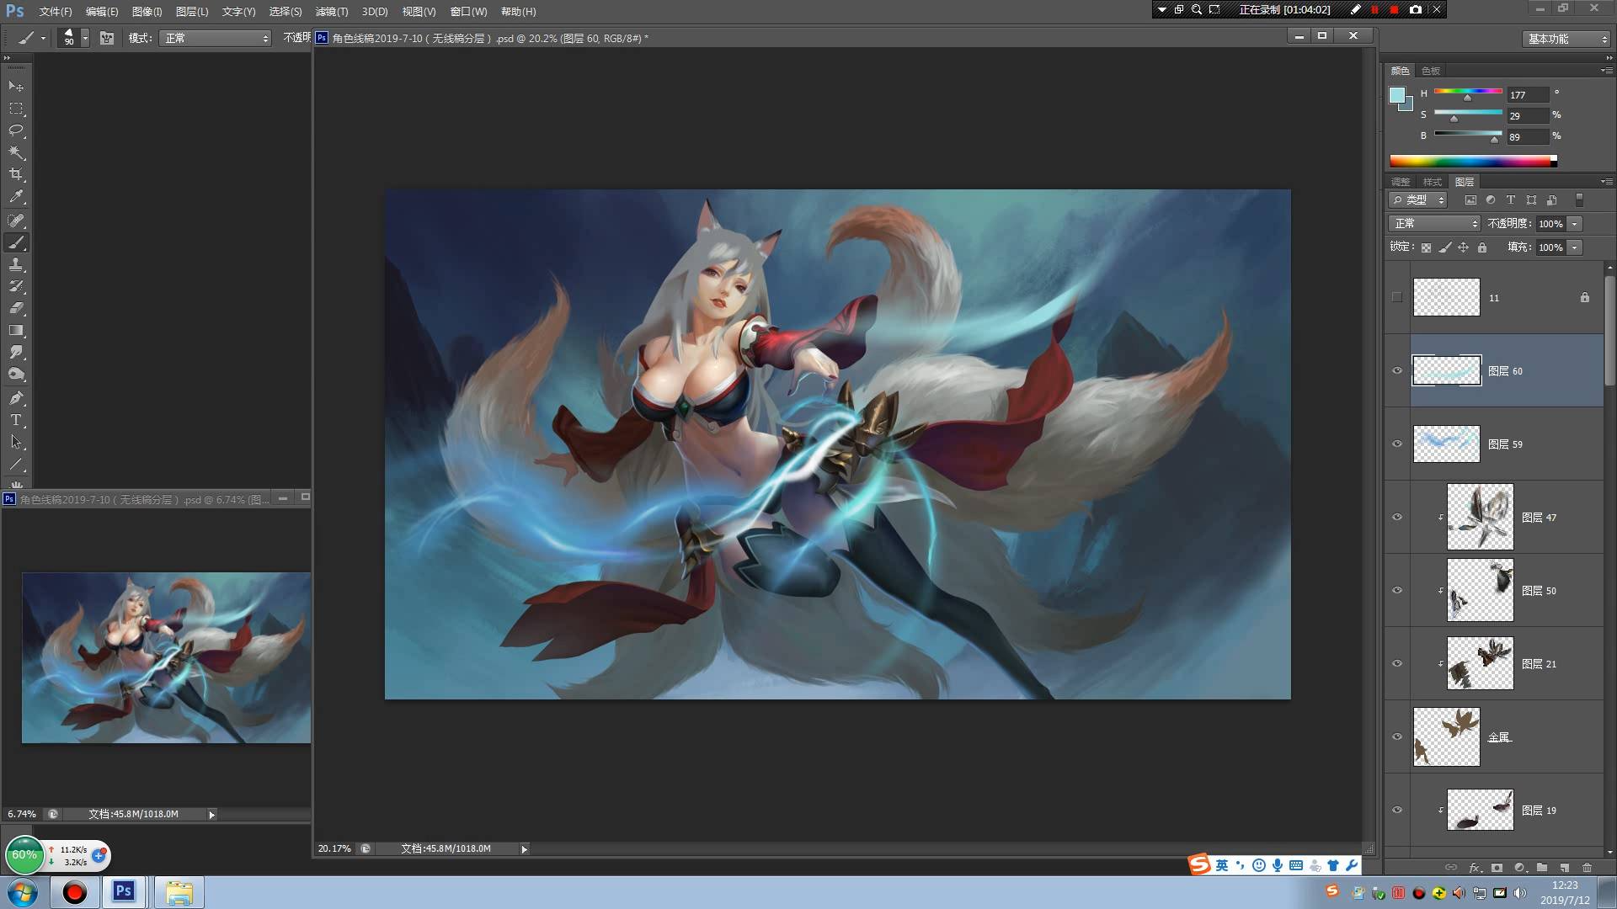The image size is (1617, 909).
Task: Click the add layer style fx icon
Action: click(1475, 867)
